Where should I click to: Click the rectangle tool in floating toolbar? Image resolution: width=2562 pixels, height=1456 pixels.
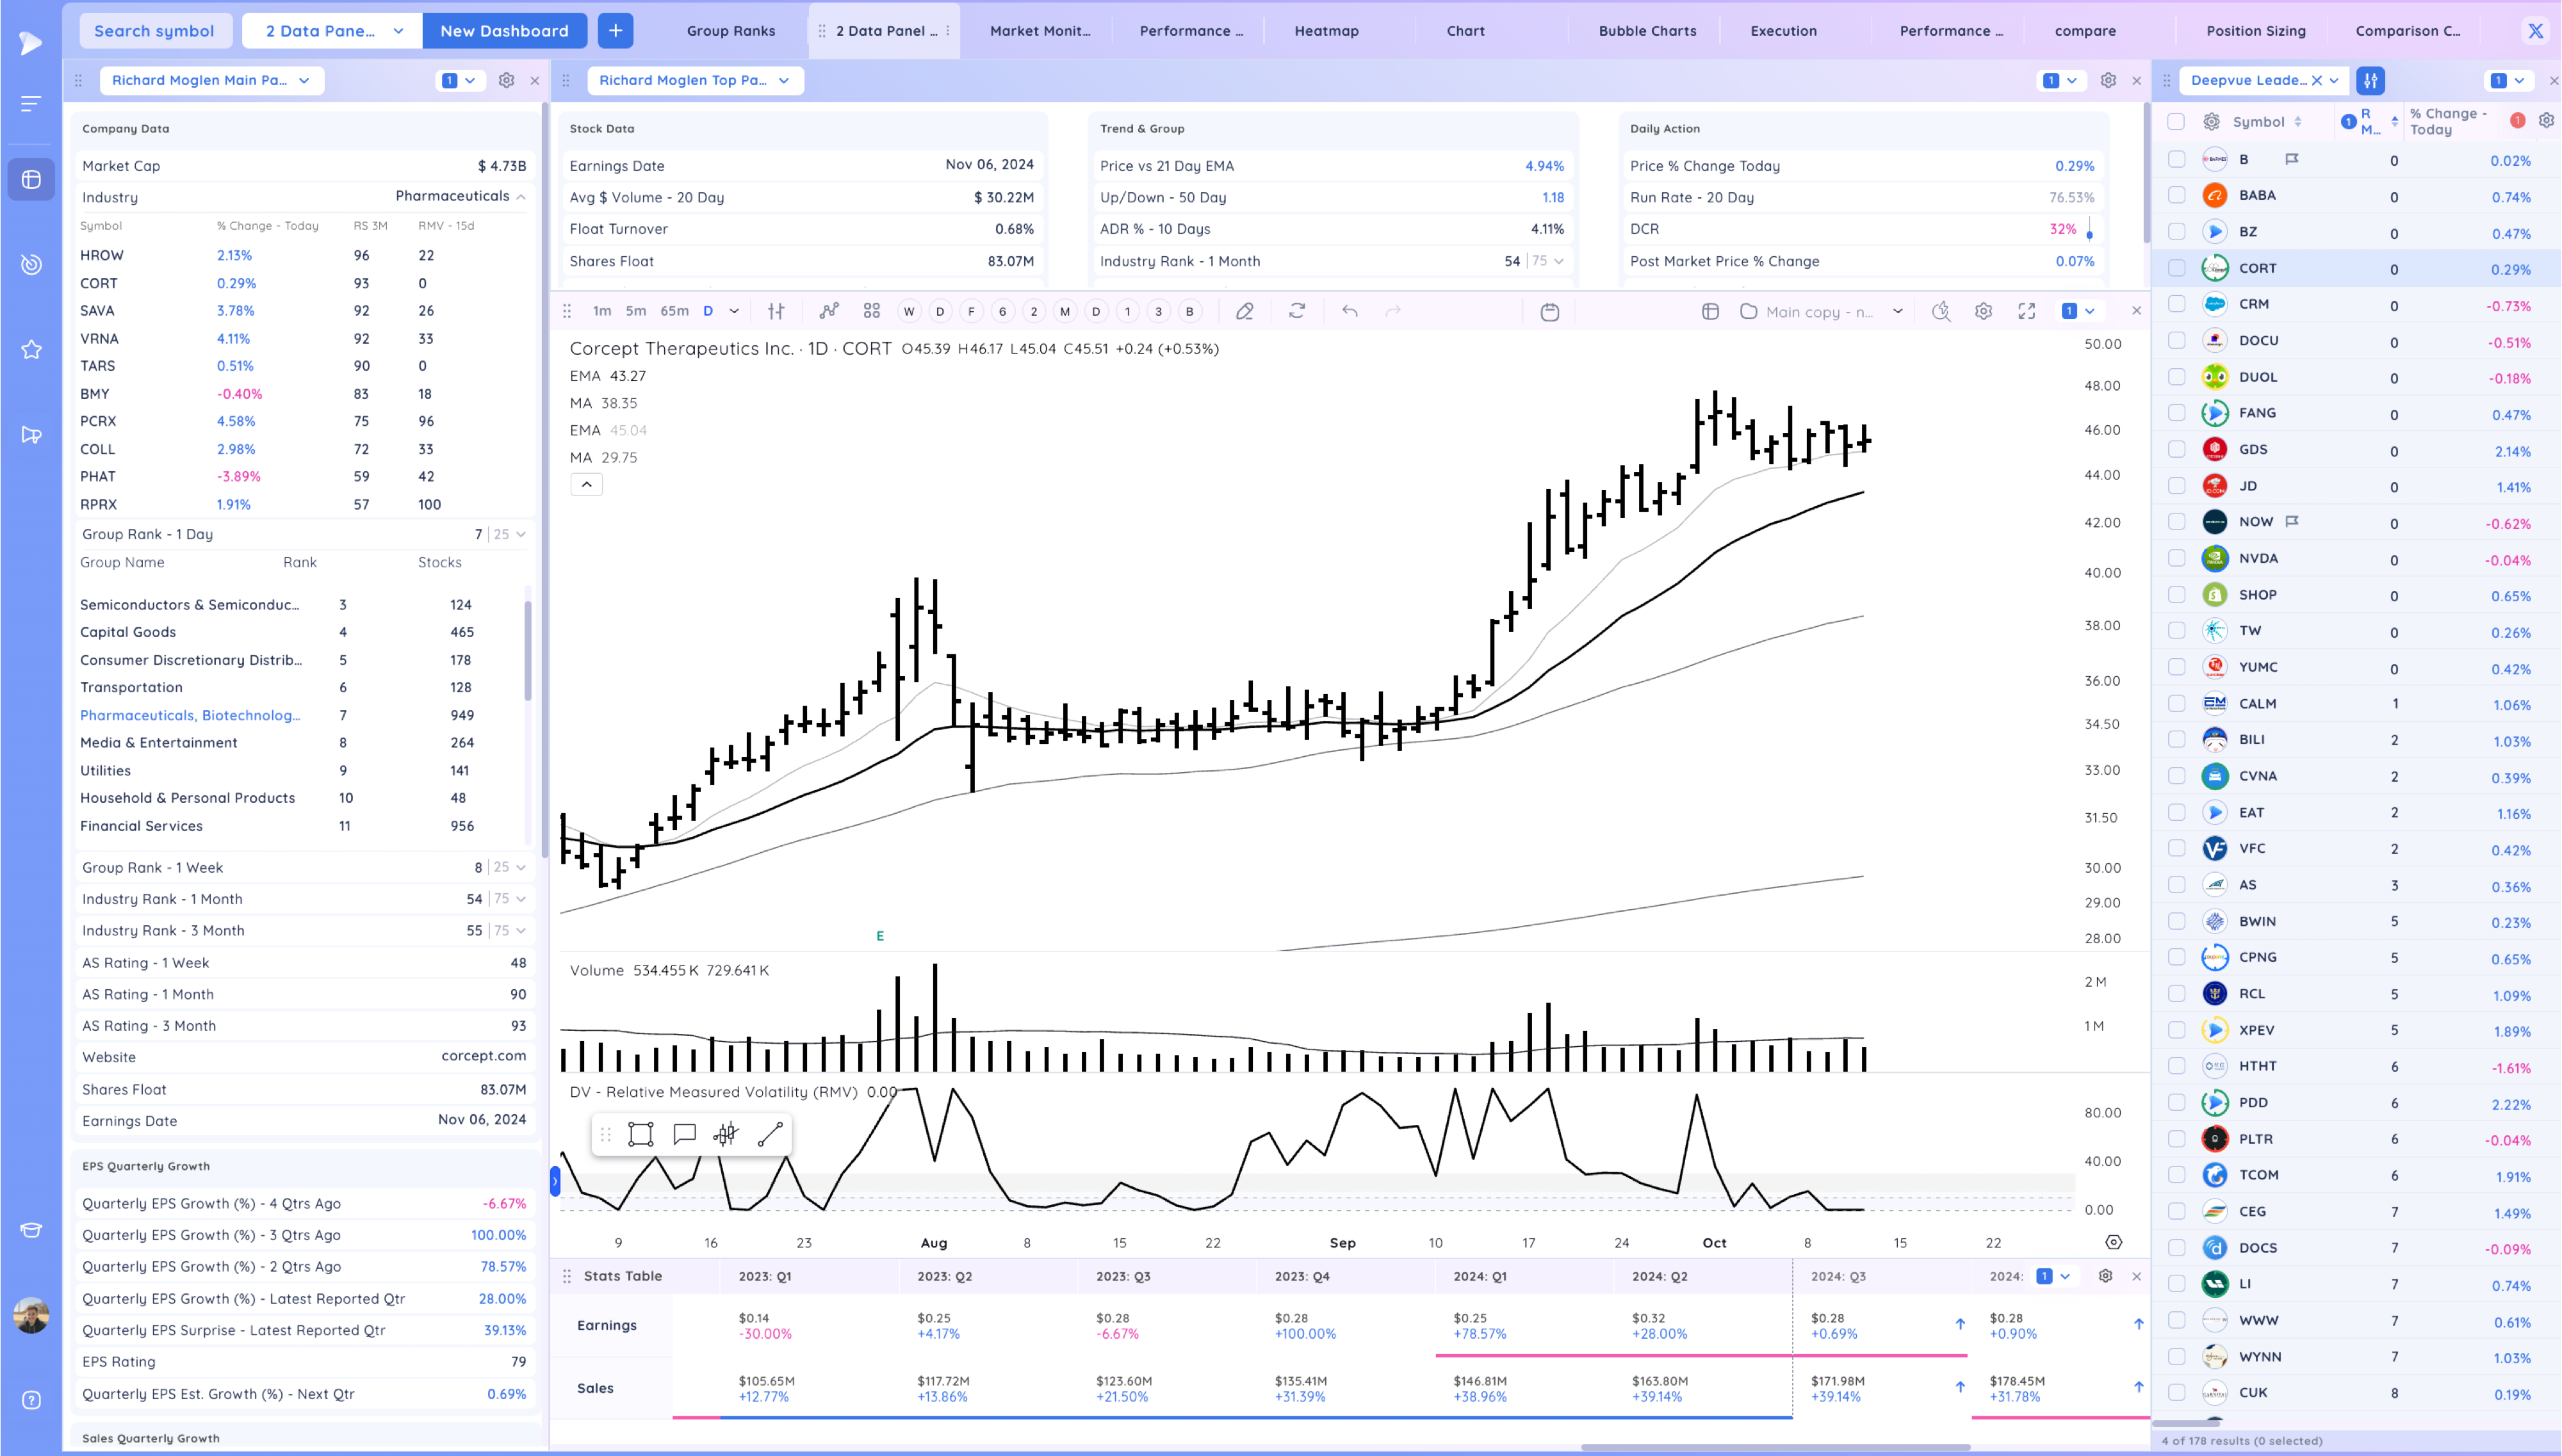(x=640, y=1134)
